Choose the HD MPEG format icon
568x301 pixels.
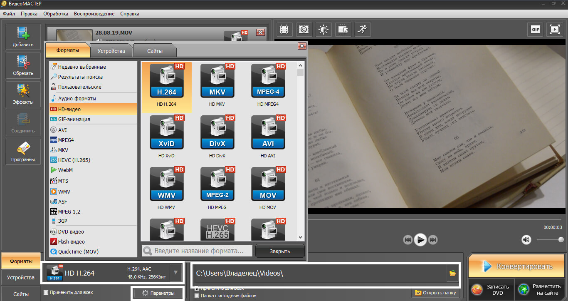(217, 184)
